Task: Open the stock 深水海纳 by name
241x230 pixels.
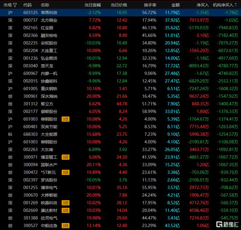Action: 49,96
